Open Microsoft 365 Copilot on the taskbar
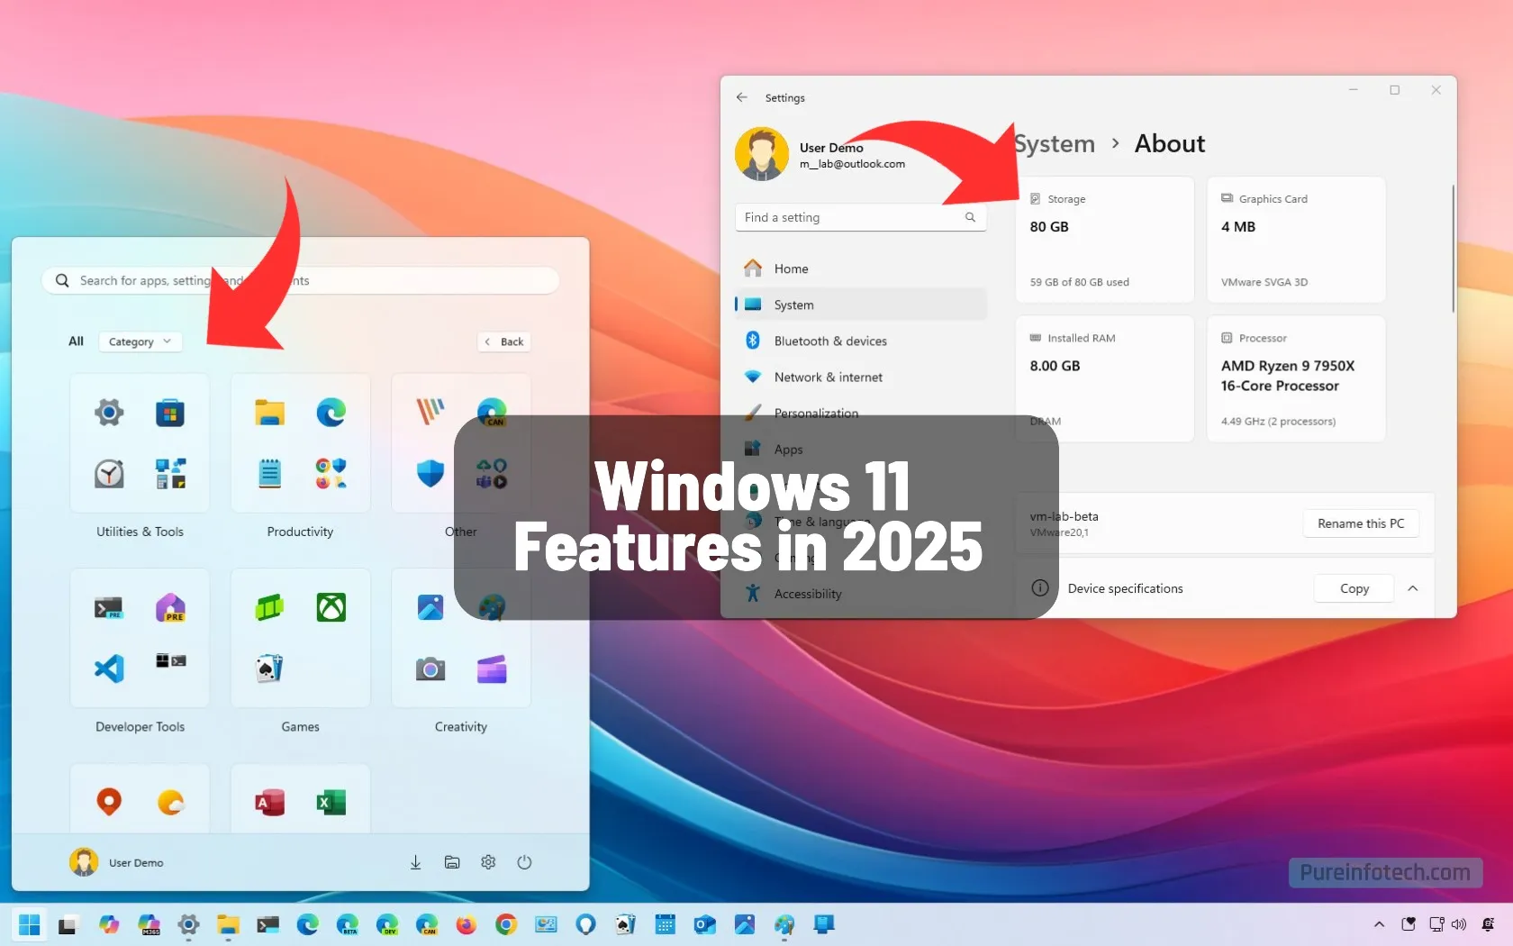Viewport: 1513px width, 946px height. (149, 924)
